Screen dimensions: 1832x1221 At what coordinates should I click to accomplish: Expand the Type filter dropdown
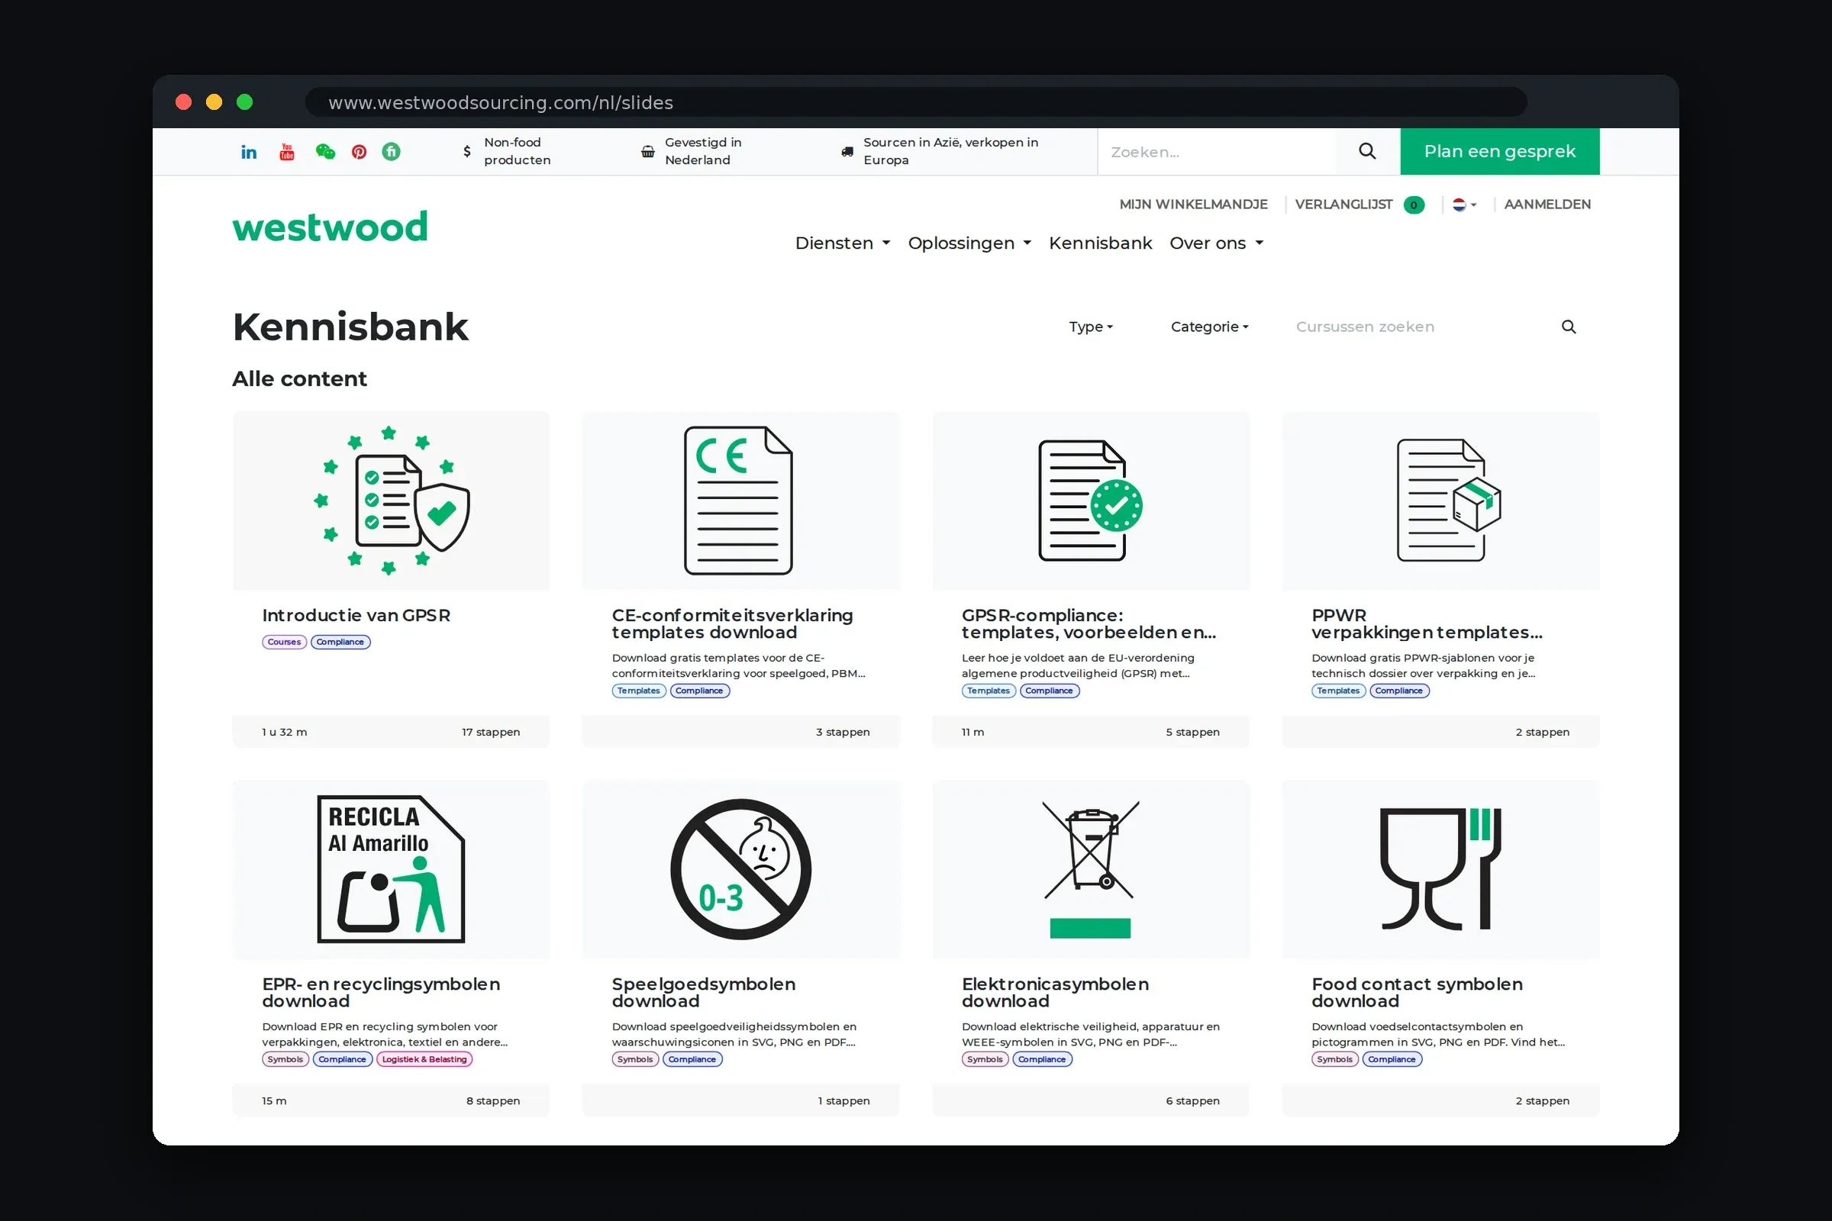pyautogui.click(x=1091, y=327)
